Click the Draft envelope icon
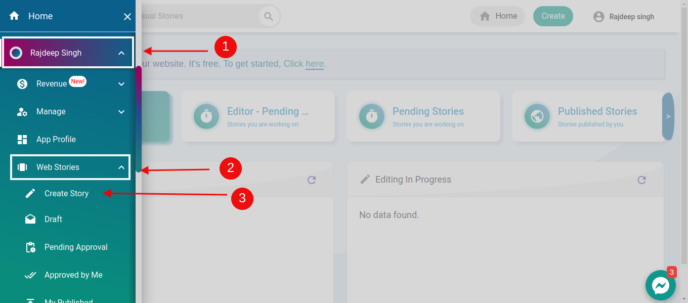Image resolution: width=688 pixels, height=303 pixels. (x=30, y=219)
